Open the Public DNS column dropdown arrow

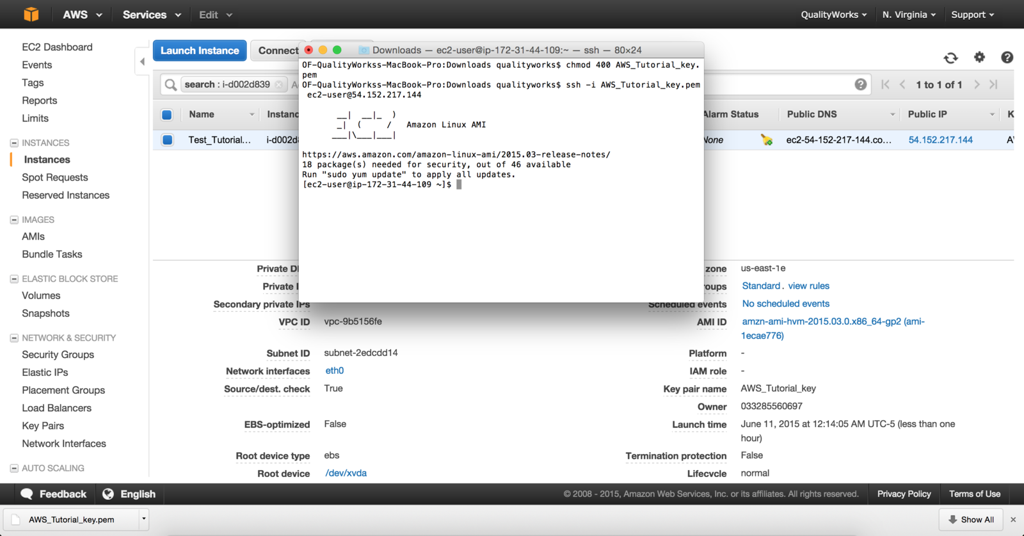[x=892, y=115]
